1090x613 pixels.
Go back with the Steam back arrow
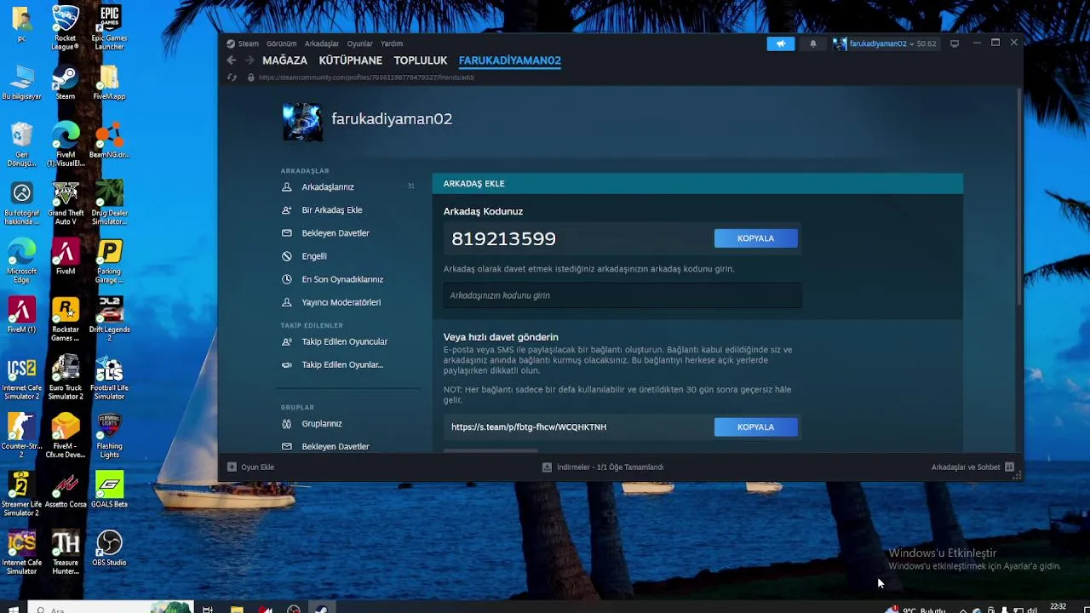(232, 60)
